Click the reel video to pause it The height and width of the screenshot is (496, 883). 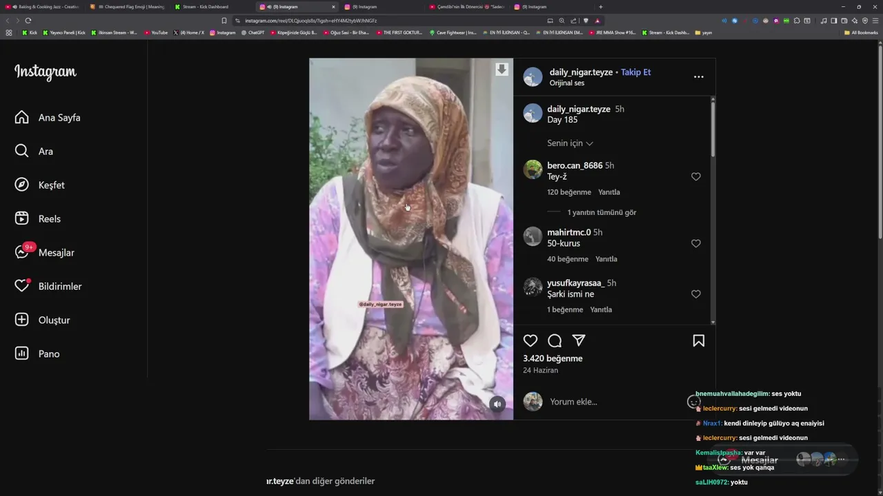tap(411, 239)
